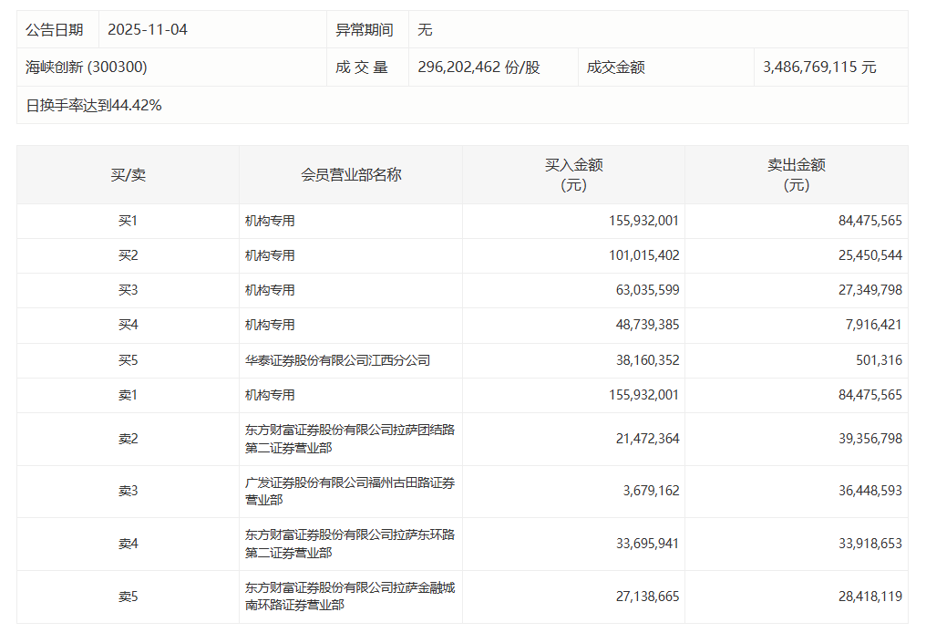
Task: Select the 日换手率达到44.42% text row
Action: click(94, 106)
